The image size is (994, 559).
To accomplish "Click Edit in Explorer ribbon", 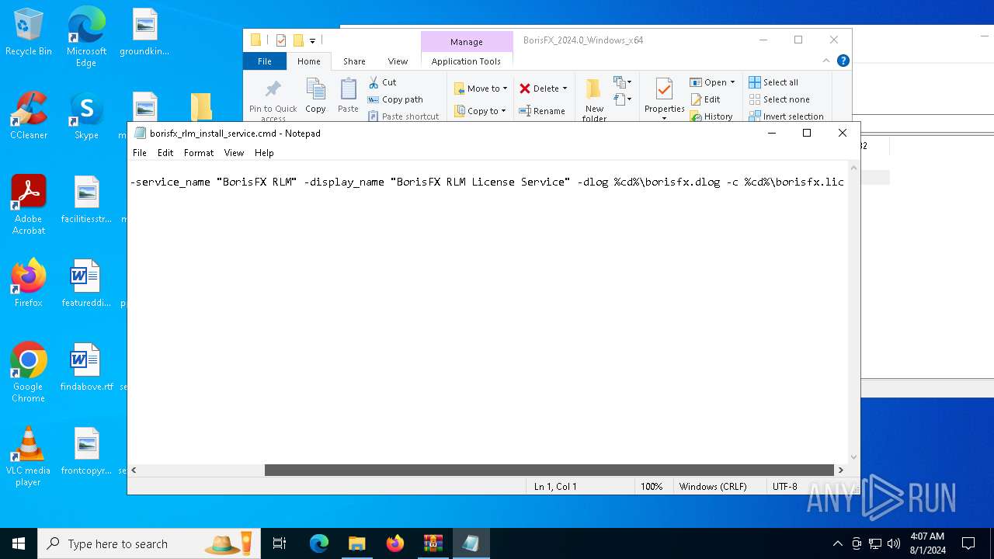I will [705, 99].
